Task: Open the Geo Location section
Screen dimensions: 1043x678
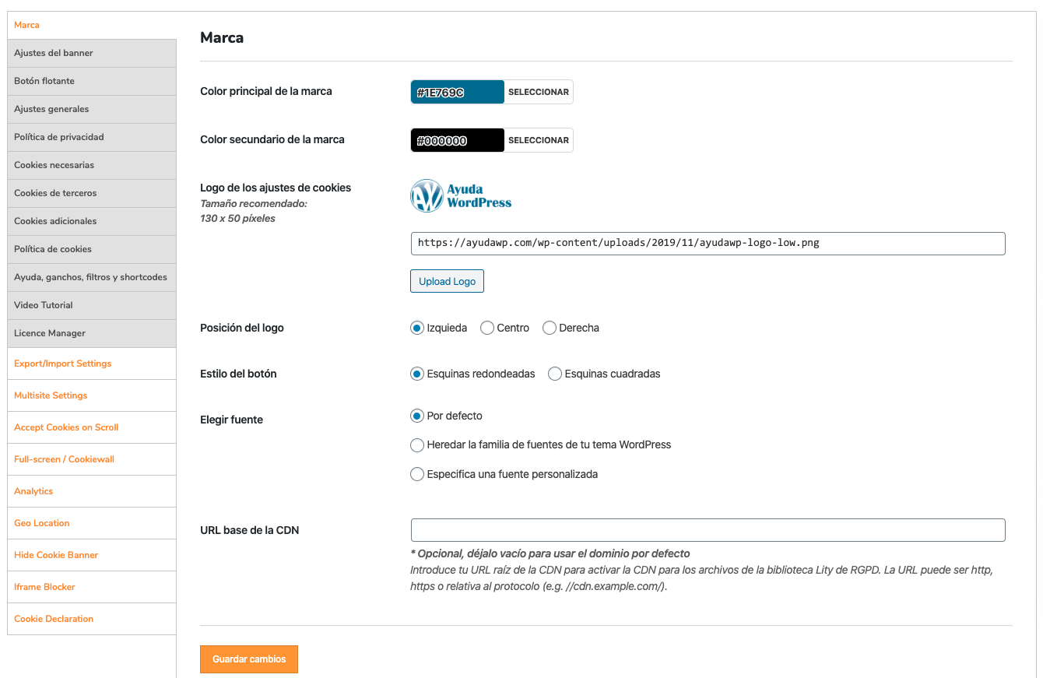Action: click(x=92, y=523)
